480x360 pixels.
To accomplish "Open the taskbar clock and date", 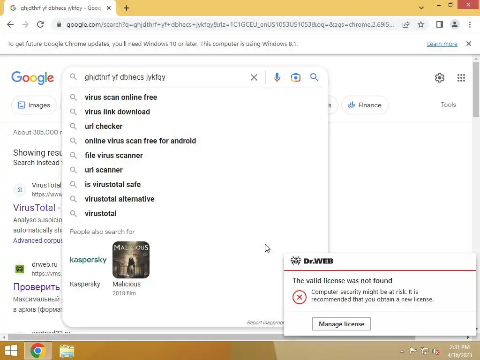I will (459, 351).
